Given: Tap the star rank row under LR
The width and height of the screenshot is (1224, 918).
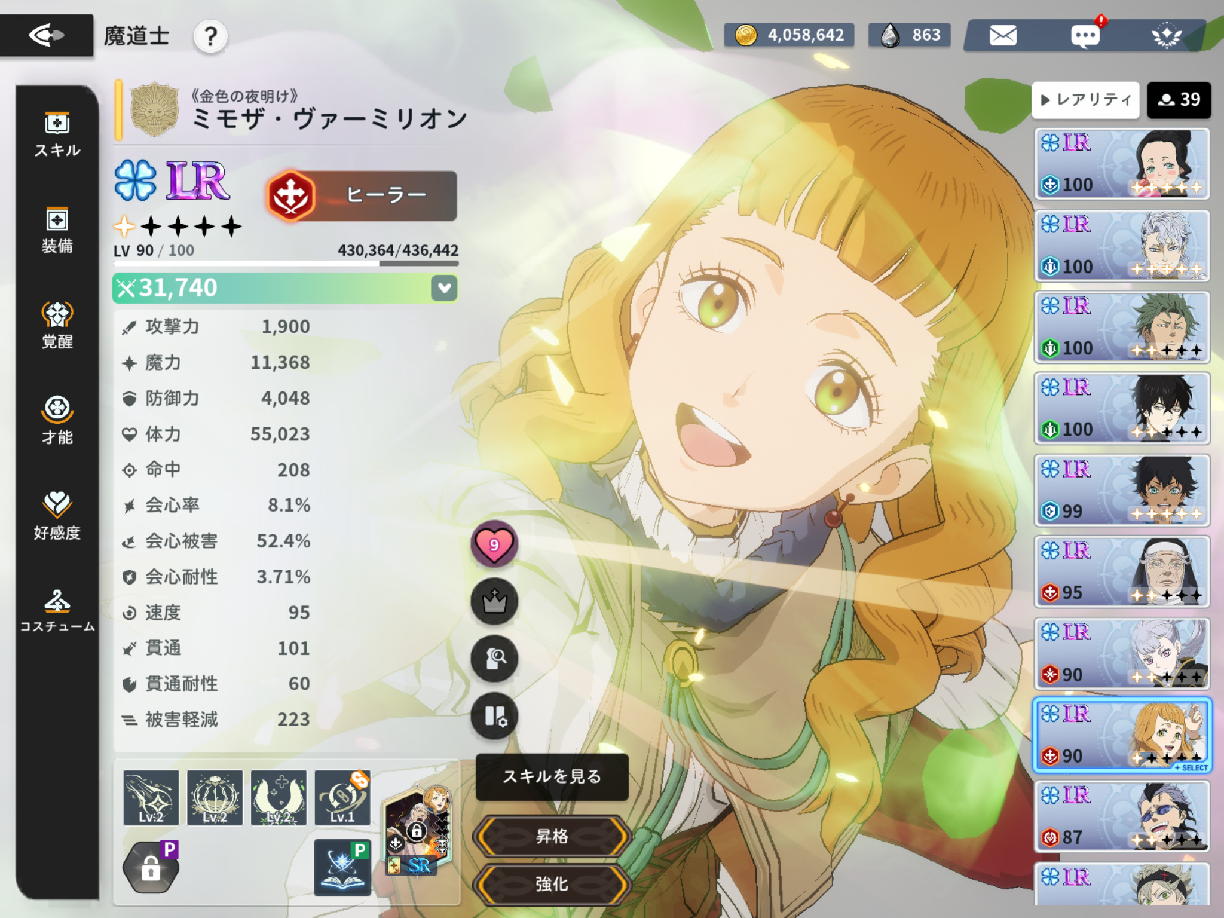Looking at the screenshot, I should tap(178, 227).
